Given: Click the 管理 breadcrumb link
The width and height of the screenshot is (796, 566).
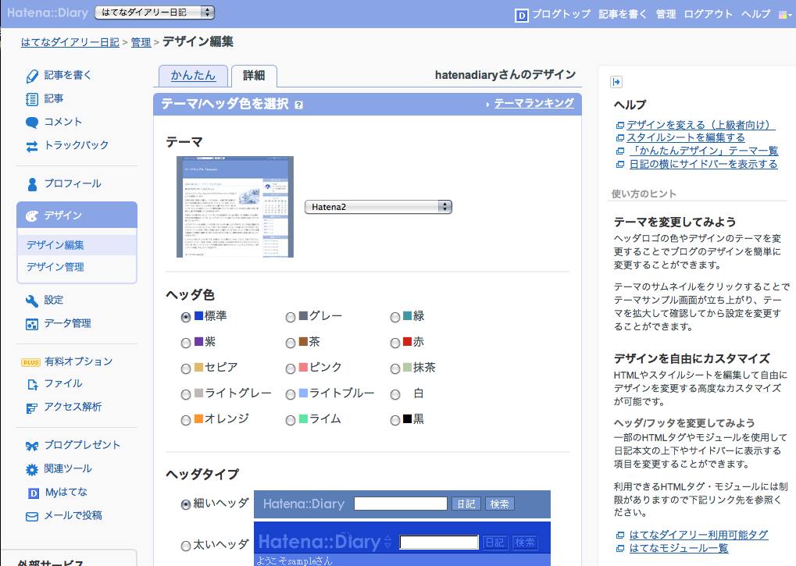Looking at the screenshot, I should [141, 43].
